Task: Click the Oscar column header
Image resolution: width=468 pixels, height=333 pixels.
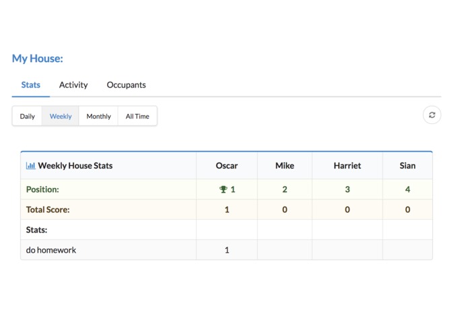Action: (227, 165)
